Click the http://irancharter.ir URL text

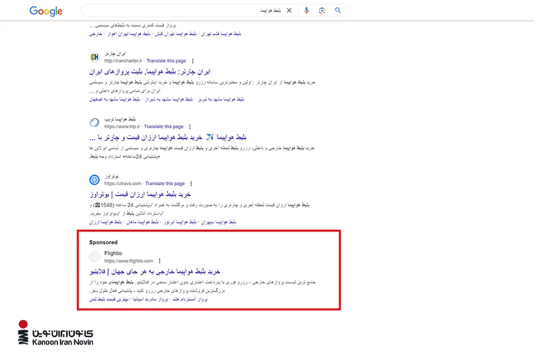123,60
